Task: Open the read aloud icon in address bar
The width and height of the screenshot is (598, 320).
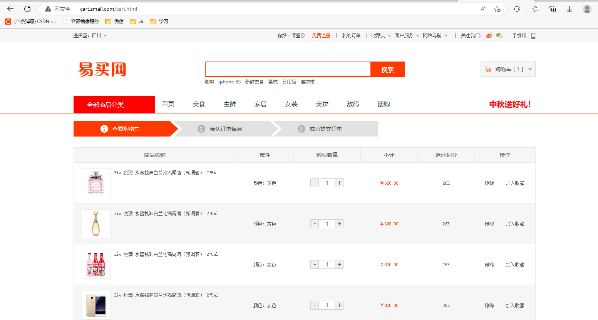Action: (x=483, y=8)
